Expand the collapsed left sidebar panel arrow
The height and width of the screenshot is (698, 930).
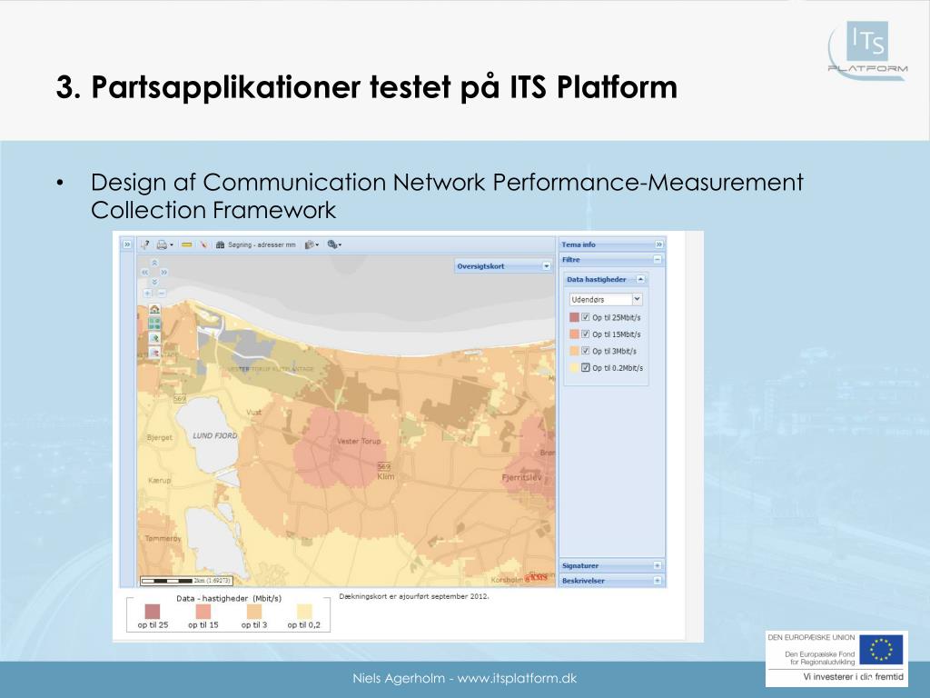127,244
